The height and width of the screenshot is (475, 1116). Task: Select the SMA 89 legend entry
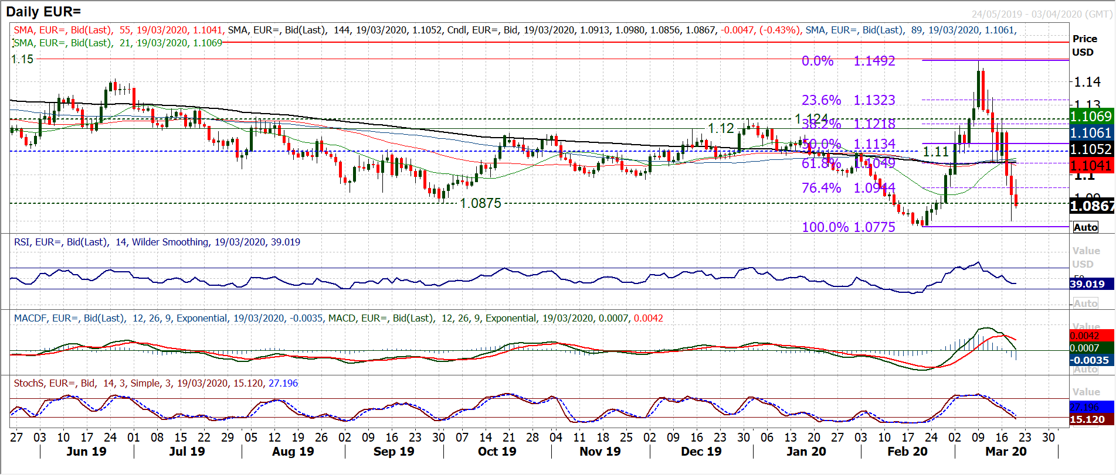[x=910, y=30]
